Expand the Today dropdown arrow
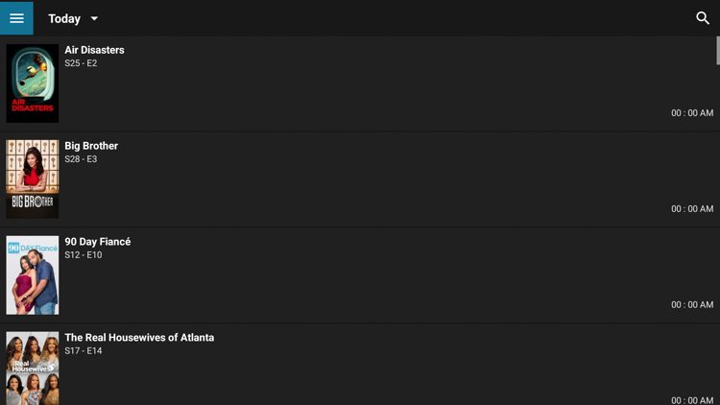Viewport: 720px width, 405px height. point(94,19)
